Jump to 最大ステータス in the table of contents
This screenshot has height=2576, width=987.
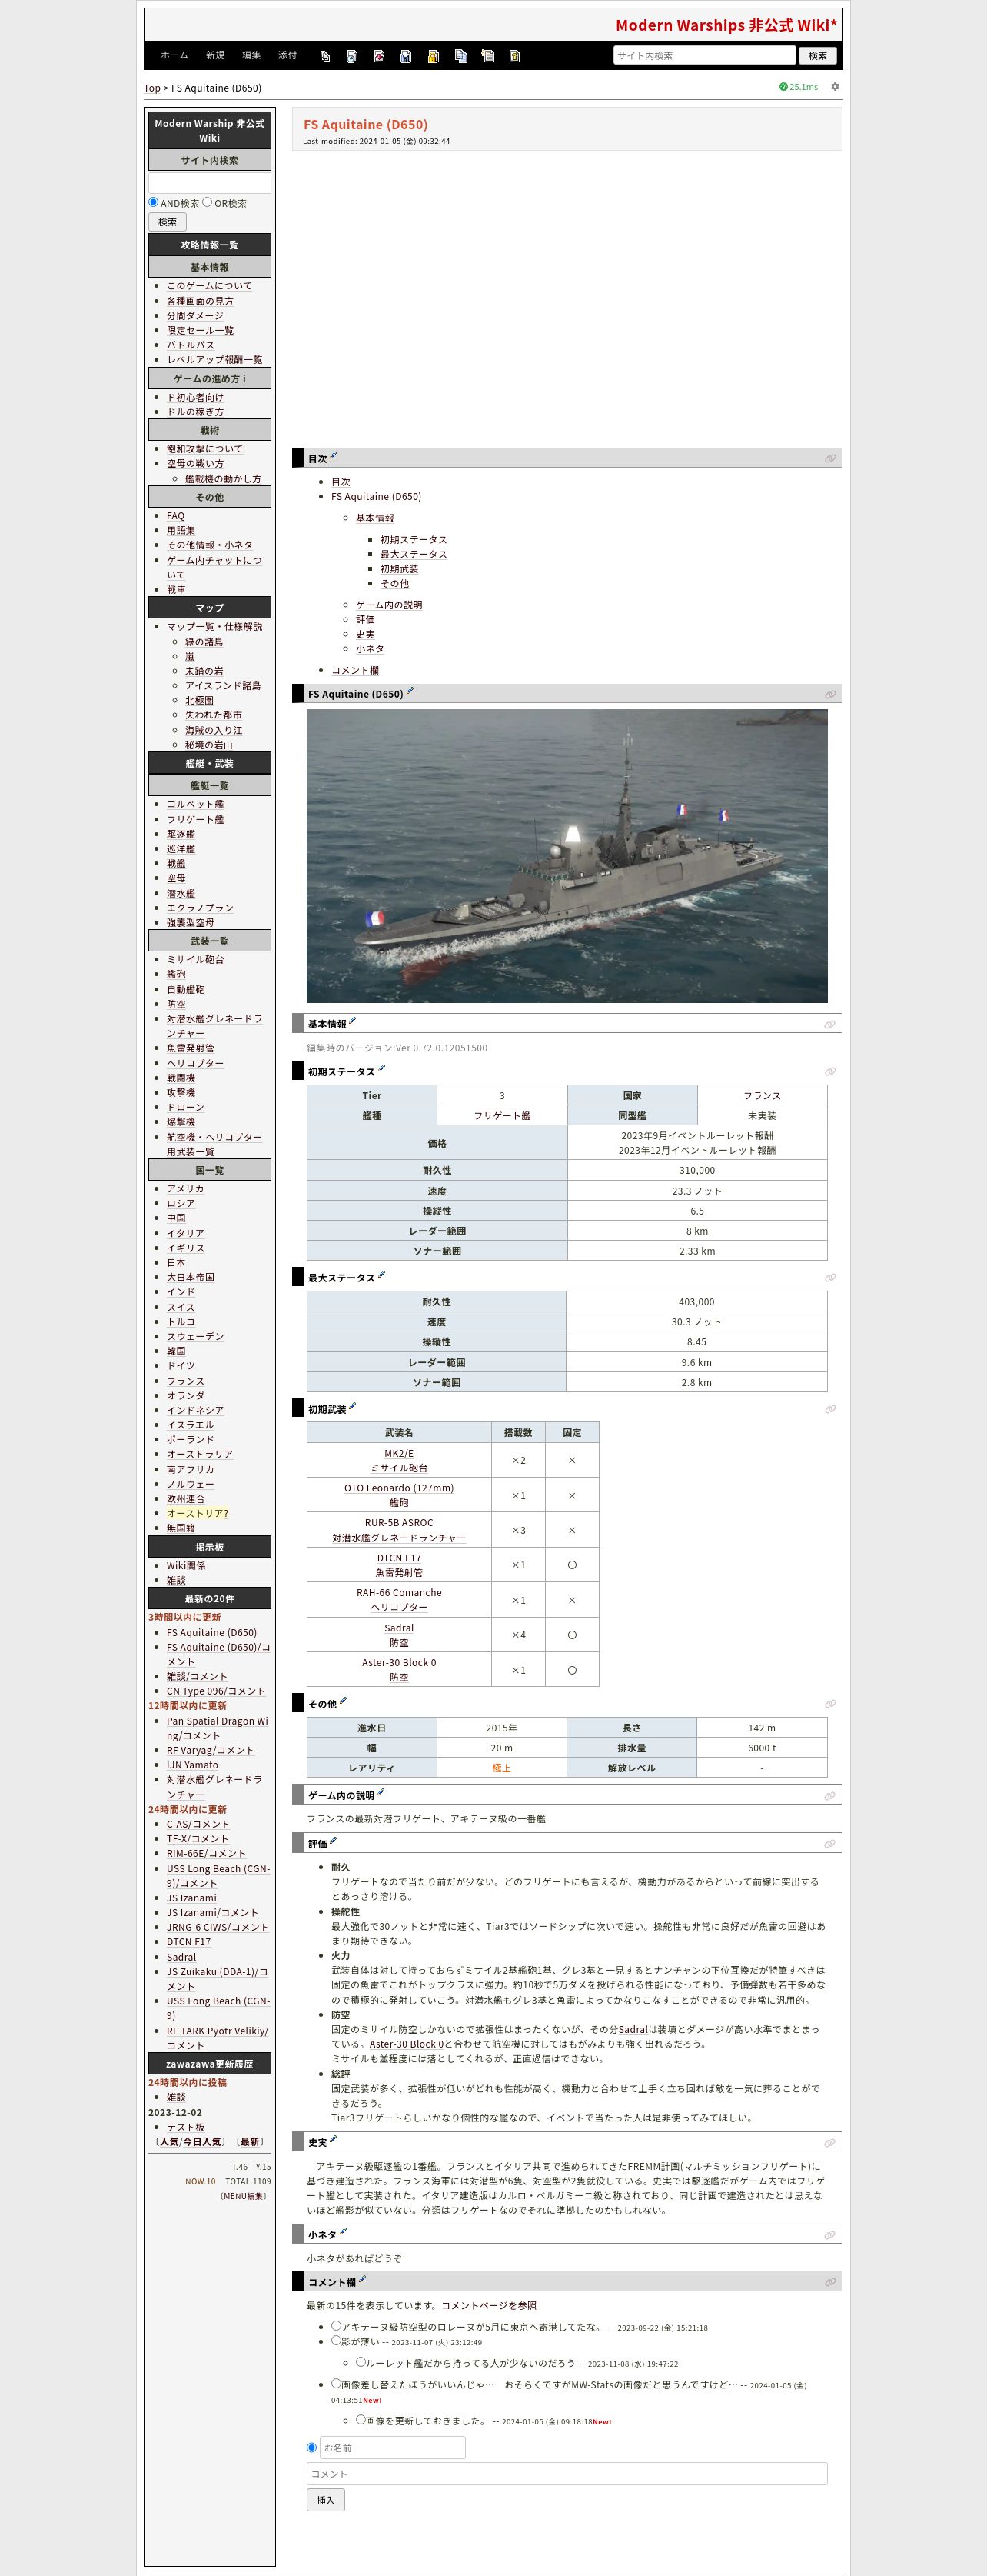414,554
